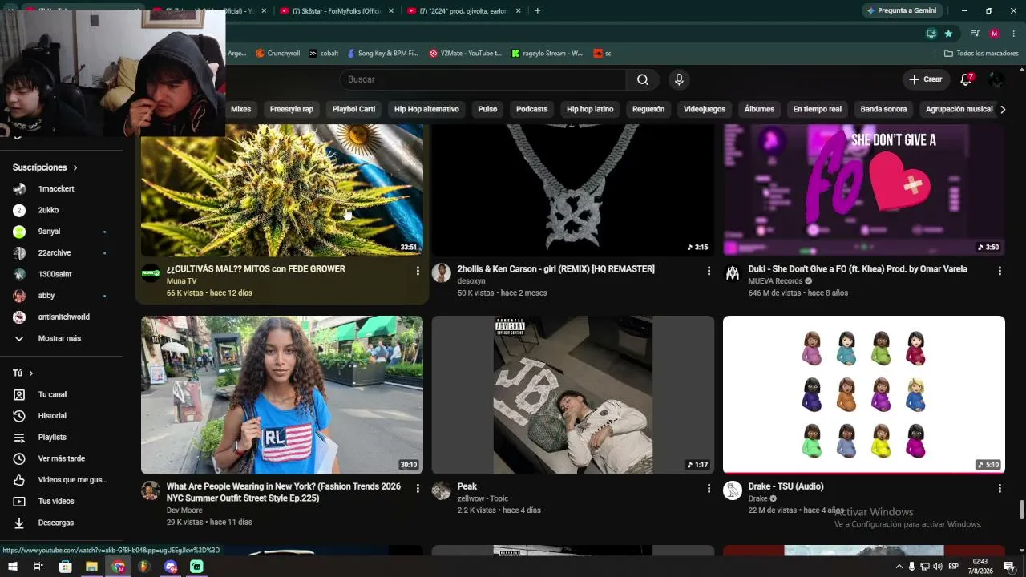
Task: Open desoxyn channel avatar
Action: (x=442, y=273)
